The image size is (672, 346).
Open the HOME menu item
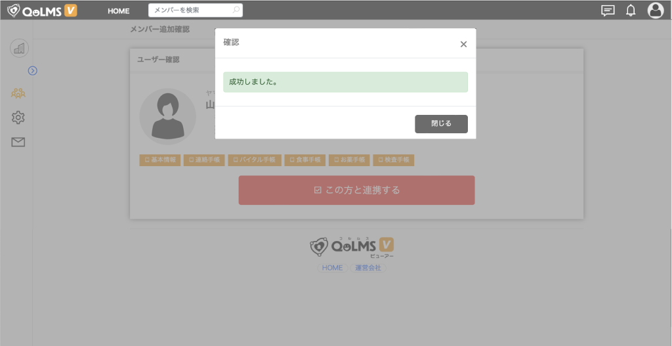(119, 11)
